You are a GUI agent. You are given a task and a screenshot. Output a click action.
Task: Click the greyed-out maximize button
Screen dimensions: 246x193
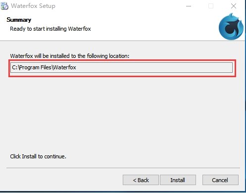(x=211, y=6)
